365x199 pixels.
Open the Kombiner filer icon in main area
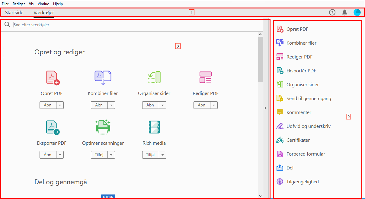tap(103, 77)
